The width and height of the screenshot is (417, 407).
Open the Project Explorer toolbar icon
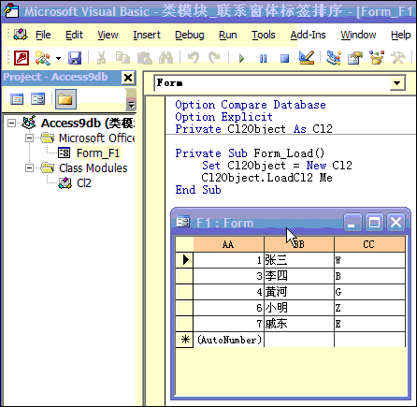[x=334, y=58]
